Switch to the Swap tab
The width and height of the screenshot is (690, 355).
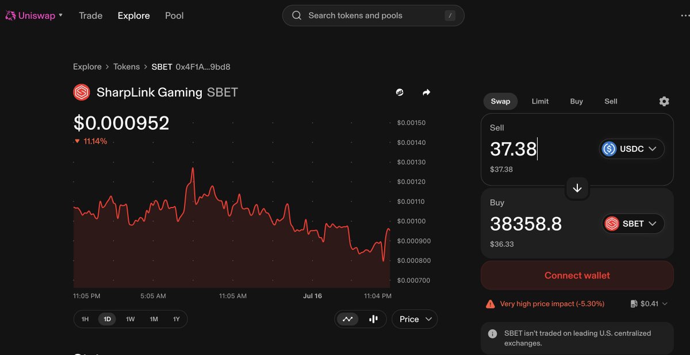pos(500,101)
